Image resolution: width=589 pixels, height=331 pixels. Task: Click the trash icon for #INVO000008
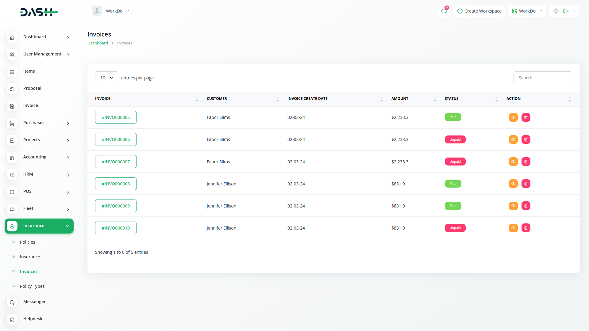pyautogui.click(x=526, y=184)
